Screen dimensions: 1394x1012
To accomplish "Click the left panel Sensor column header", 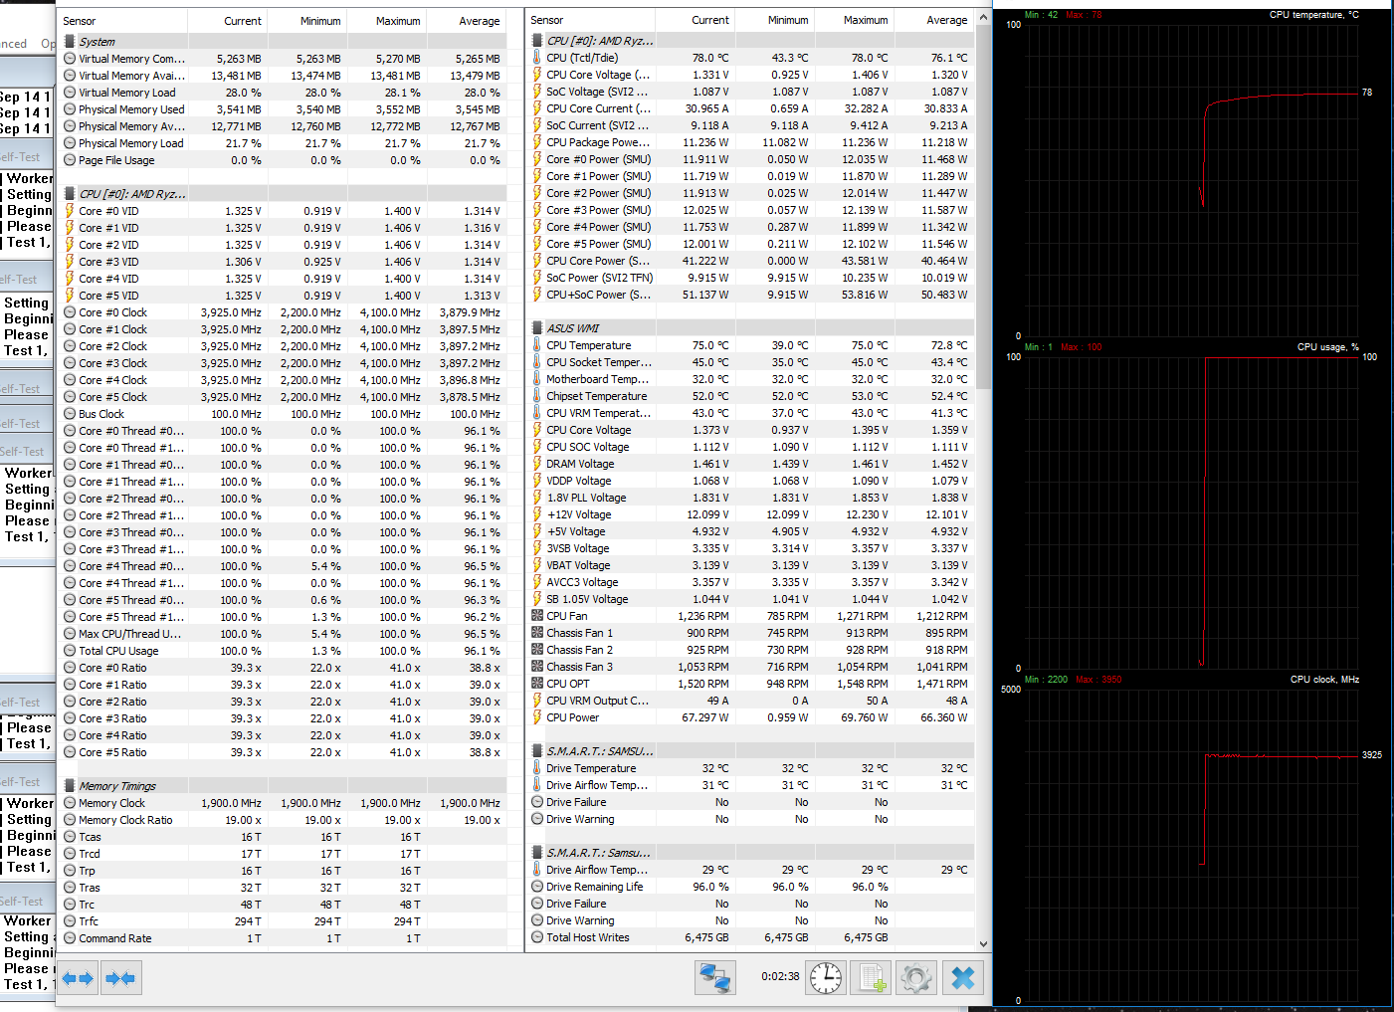I will point(122,21).
